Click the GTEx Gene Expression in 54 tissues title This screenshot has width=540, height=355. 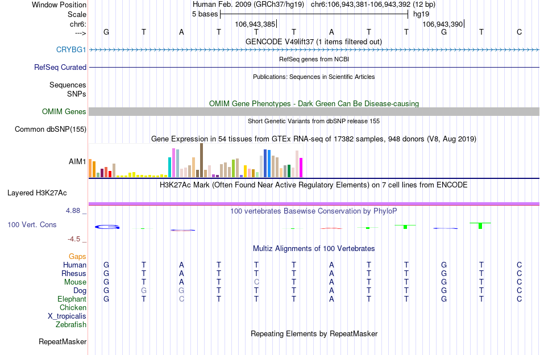pyautogui.click(x=314, y=139)
